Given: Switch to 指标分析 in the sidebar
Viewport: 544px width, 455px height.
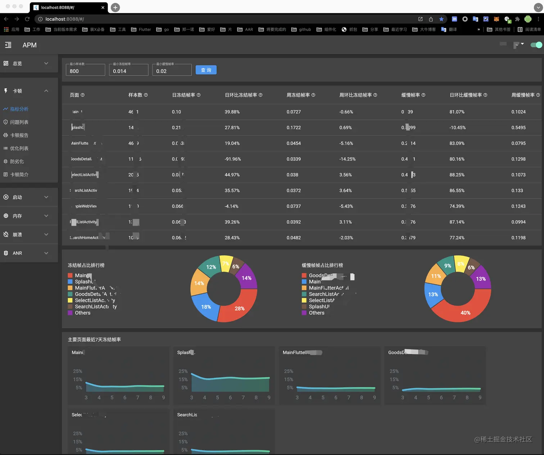Looking at the screenshot, I should (x=20, y=109).
